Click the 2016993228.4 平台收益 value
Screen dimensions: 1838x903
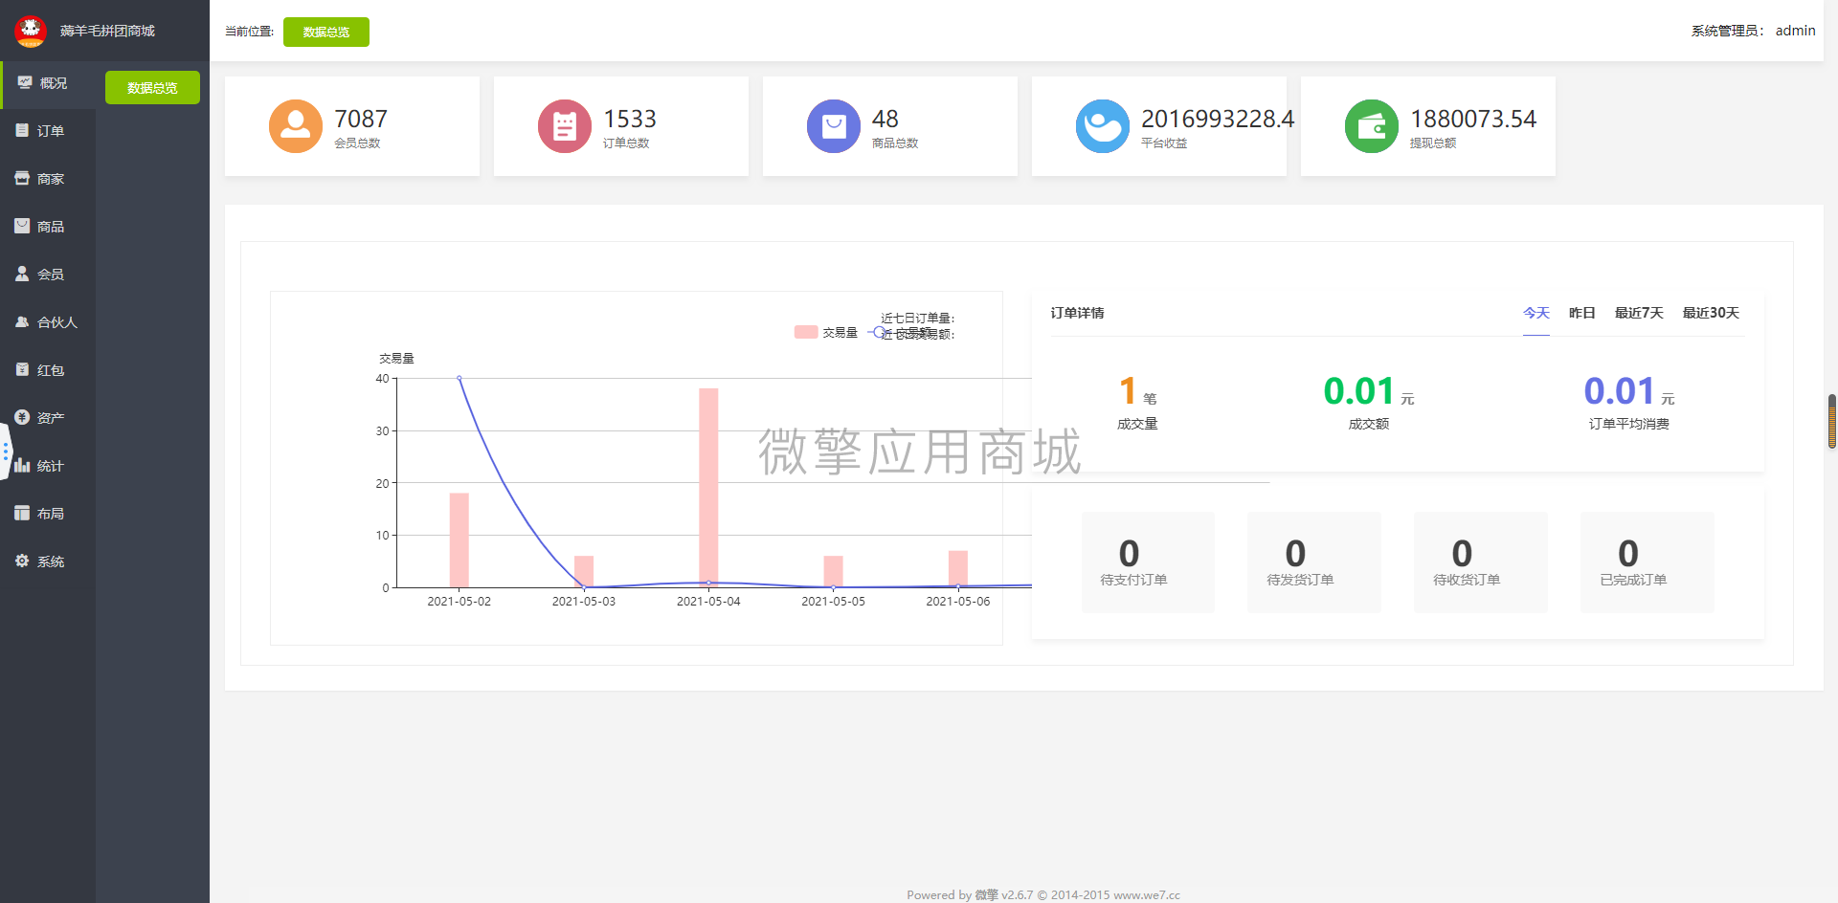click(1217, 119)
